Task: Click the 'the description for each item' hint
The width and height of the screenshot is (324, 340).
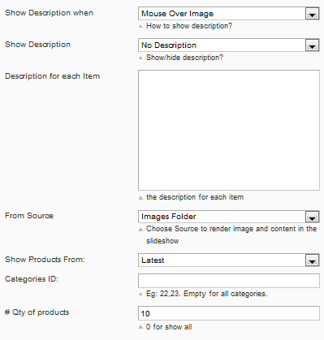Action: click(x=195, y=197)
